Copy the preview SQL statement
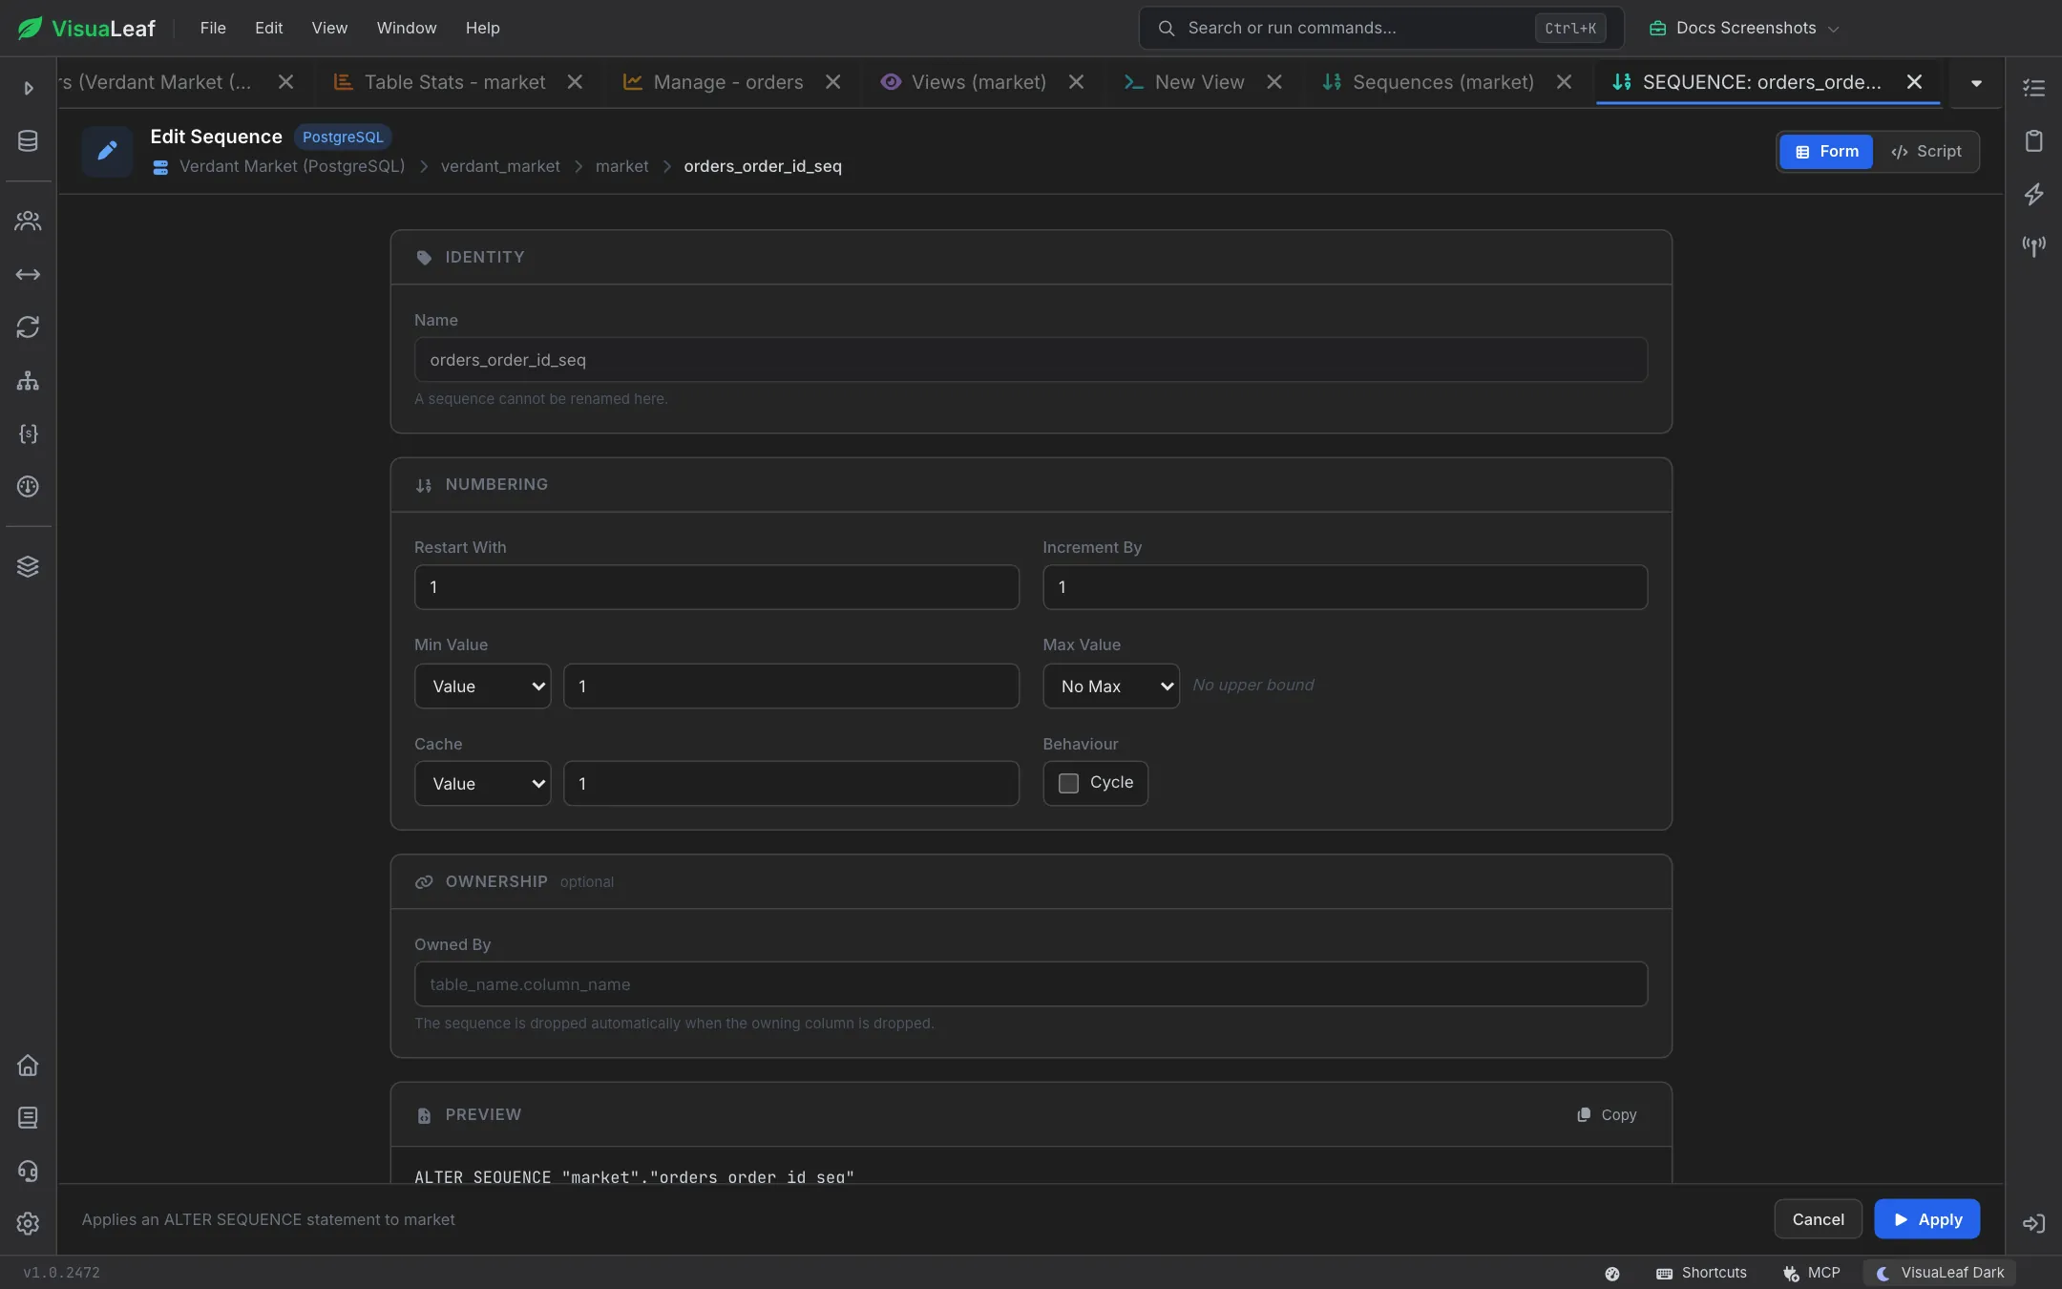 (1607, 1115)
